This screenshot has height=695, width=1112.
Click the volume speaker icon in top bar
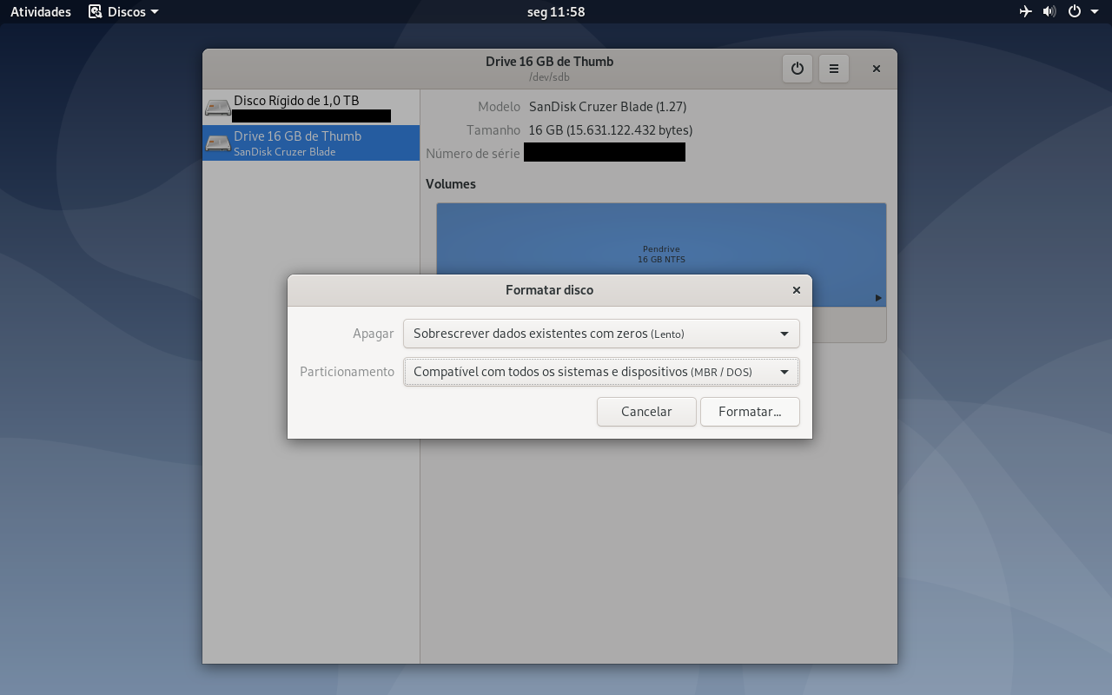click(x=1049, y=11)
